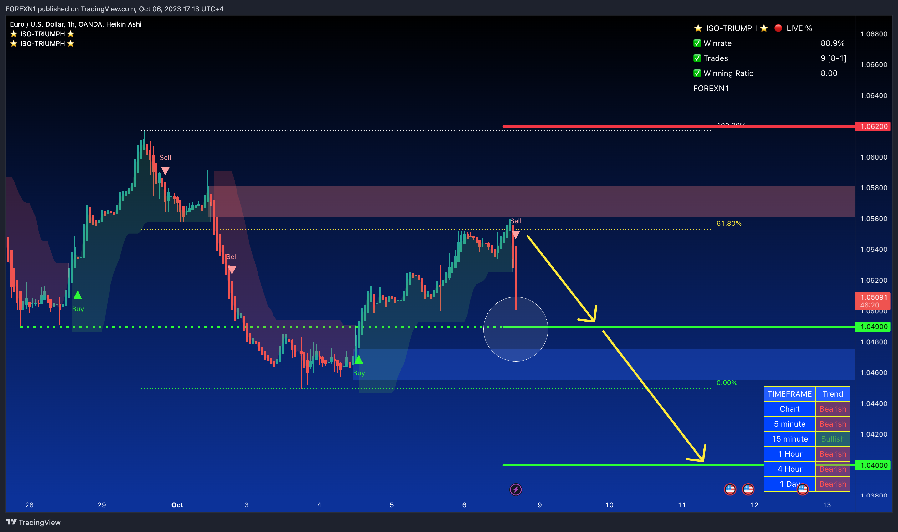Select the red 1.06200 price label
This screenshot has height=532, width=898.
pos(873,127)
